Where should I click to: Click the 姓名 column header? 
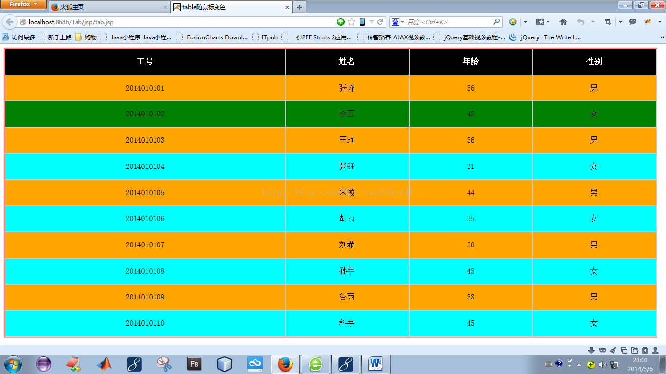[347, 62]
